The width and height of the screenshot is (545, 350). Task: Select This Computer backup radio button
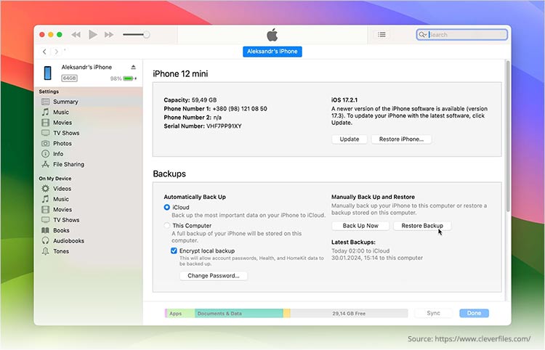coord(167,226)
